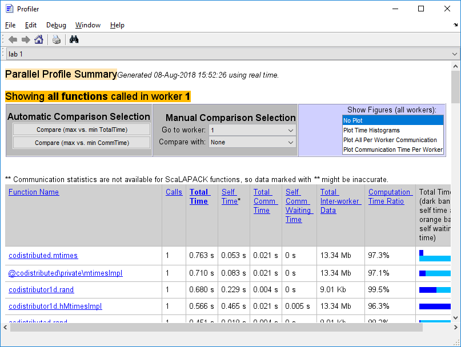The height and width of the screenshot is (347, 461).
Task: Open the Debug menu
Action: 56,25
